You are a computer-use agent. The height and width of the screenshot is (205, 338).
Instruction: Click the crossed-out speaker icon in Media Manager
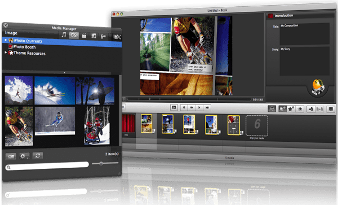click(x=117, y=37)
